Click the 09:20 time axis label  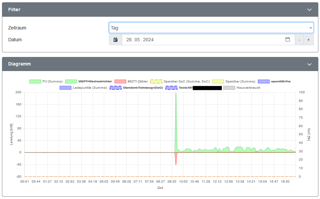172,181
